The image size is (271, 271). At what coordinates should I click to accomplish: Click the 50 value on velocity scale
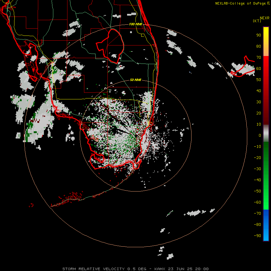[x=259, y=80]
